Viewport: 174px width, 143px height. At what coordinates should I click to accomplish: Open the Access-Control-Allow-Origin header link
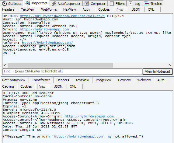89,117
